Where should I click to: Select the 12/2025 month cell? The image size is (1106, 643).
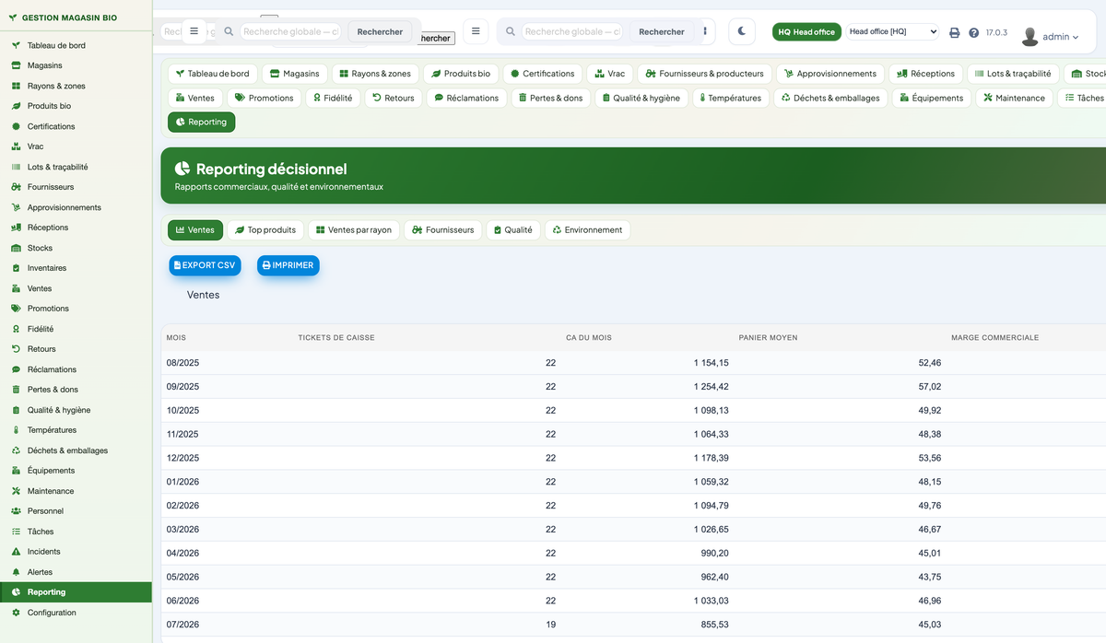point(182,458)
